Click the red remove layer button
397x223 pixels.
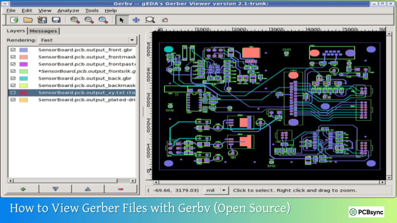pyautogui.click(x=121, y=189)
